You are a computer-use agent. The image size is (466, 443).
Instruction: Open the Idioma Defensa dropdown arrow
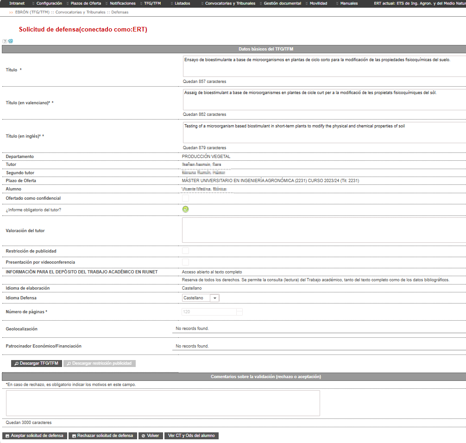click(214, 298)
